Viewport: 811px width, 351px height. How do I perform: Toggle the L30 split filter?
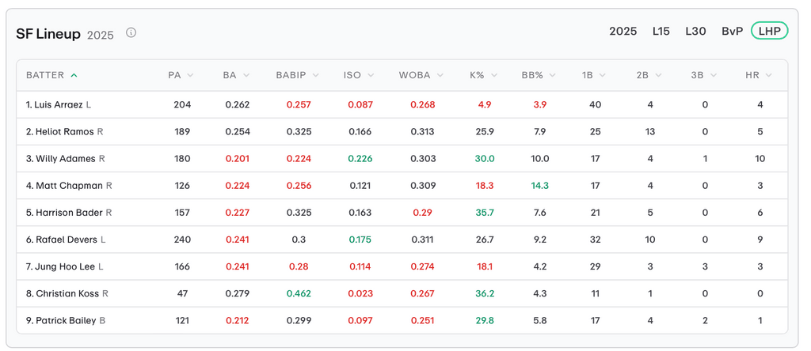(695, 32)
